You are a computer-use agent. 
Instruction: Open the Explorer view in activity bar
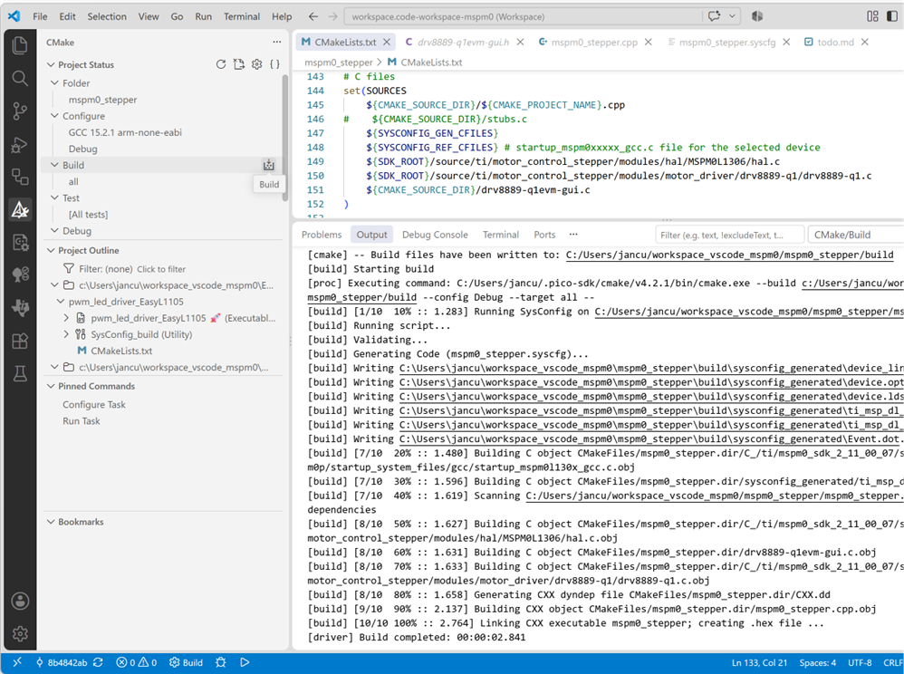(20, 45)
